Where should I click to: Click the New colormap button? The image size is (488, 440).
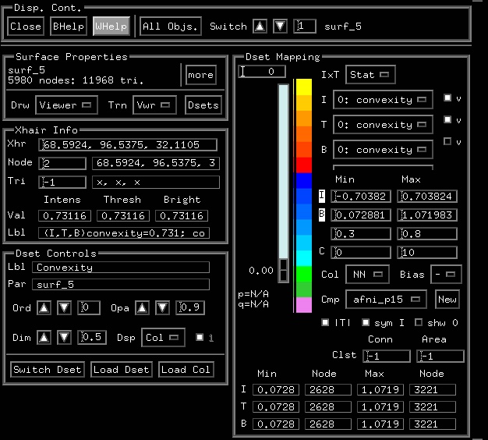pos(447,300)
